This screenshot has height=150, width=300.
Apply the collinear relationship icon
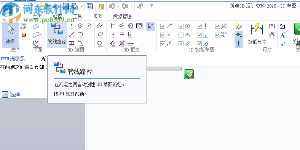[x=131, y=44]
